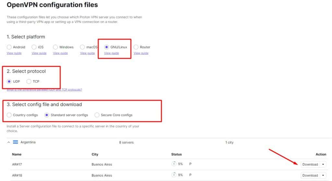Screen dimensions: 332x181
Task: Select the UDP protocol radio button
Action: point(9,81)
